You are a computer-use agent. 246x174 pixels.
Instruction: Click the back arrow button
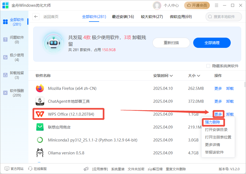(36, 17)
